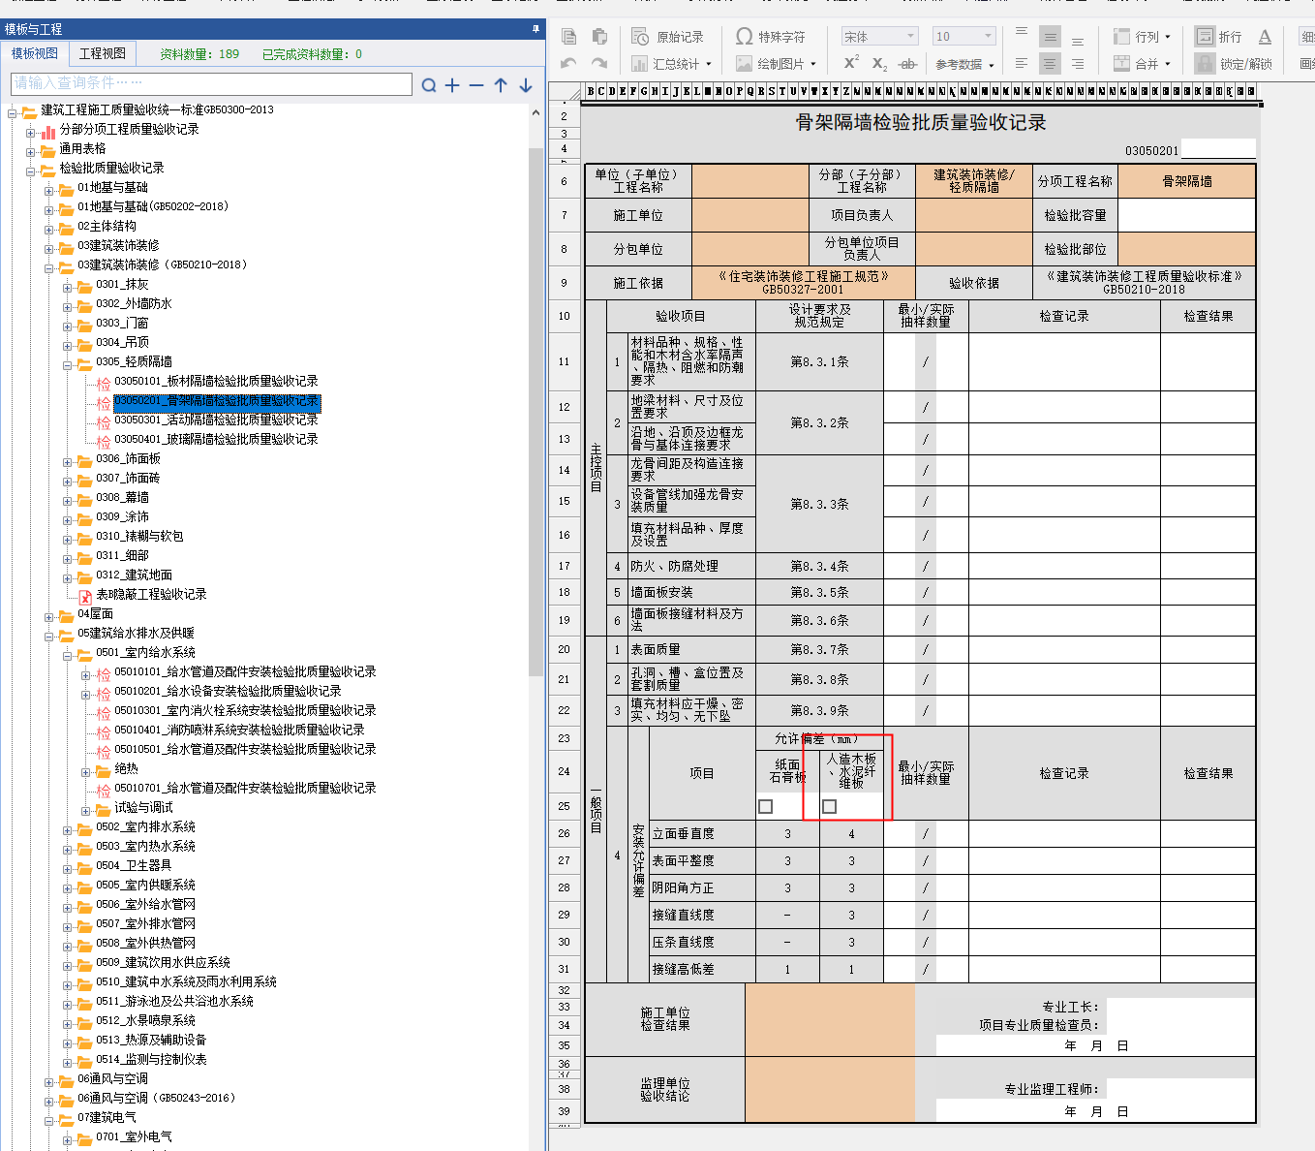Click the 检验批容量 value cell
1315x1151 pixels.
[x=1187, y=215]
